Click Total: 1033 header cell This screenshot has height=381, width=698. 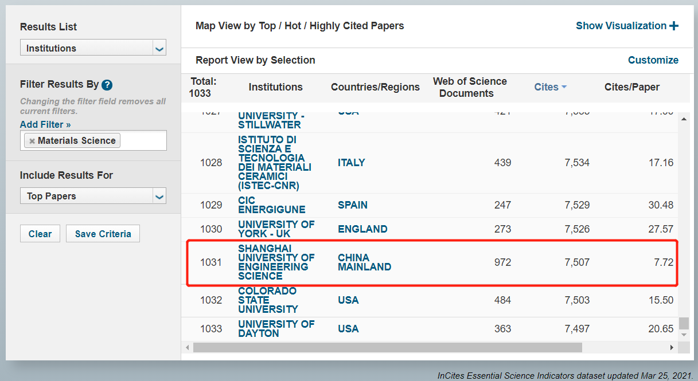pos(203,87)
